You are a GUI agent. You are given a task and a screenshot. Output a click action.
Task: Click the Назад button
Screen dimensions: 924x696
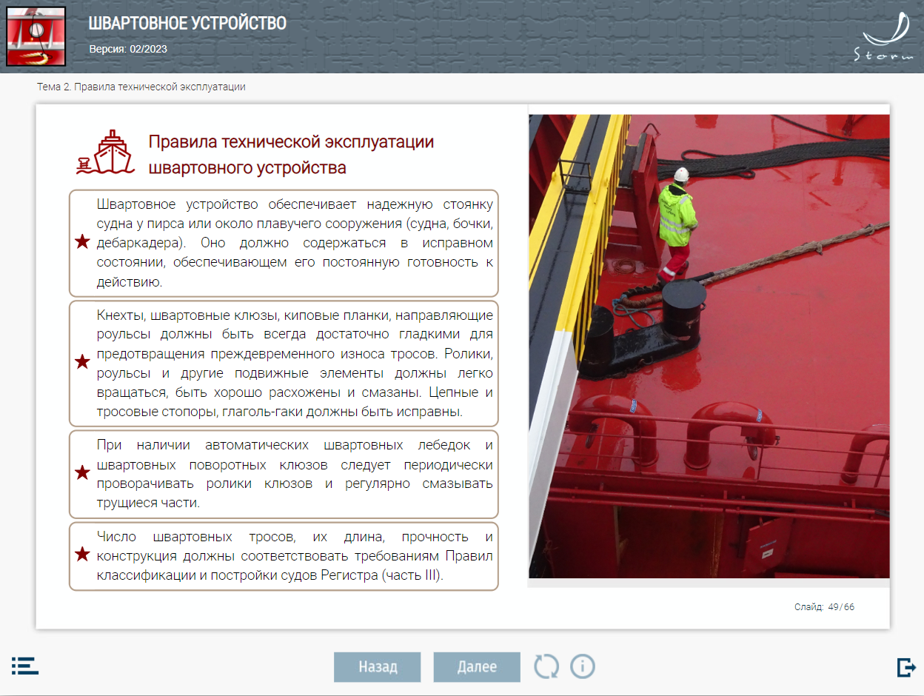378,666
